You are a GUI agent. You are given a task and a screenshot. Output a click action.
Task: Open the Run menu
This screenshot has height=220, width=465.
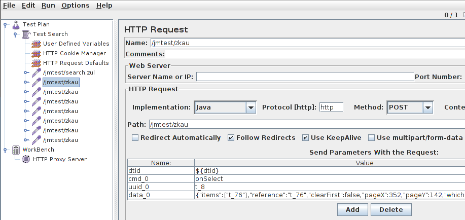[x=49, y=6]
